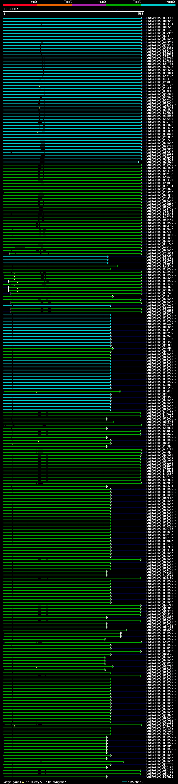Select UniRef100_B9STN2 hit name

pos(159,146)
